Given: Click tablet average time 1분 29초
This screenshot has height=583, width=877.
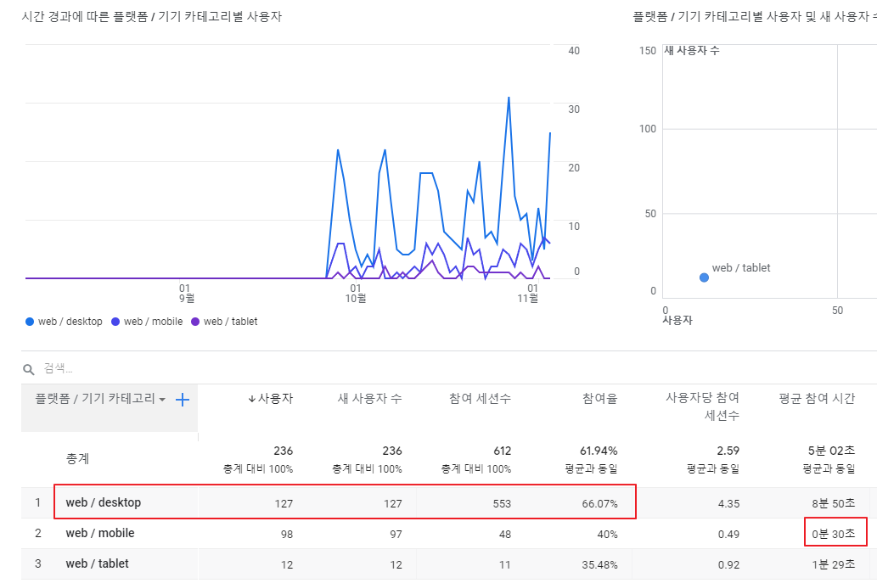Looking at the screenshot, I should click(834, 564).
